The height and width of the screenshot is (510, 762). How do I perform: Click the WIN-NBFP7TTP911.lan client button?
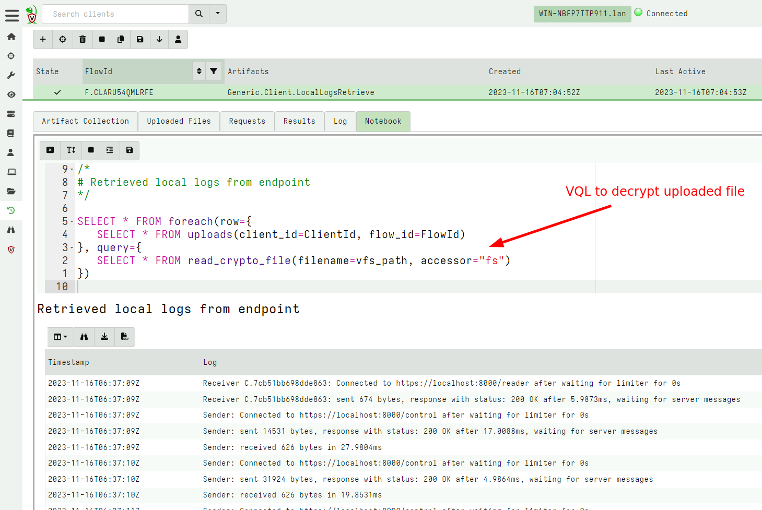click(x=582, y=14)
